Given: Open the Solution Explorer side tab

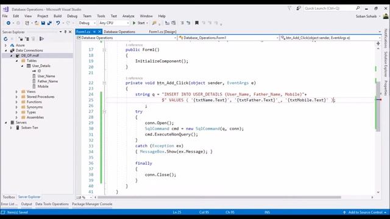Looking at the screenshot, I should (x=386, y=64).
